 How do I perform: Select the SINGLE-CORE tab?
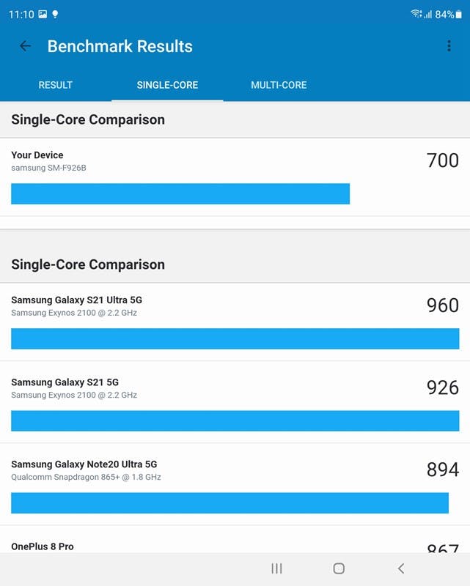pyautogui.click(x=167, y=85)
